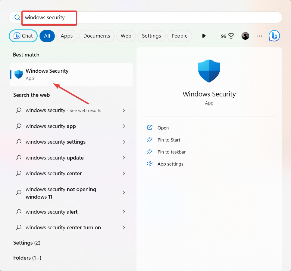Show more filter tabs with play arrow
Image resolution: width=291 pixels, height=271 pixels.
coord(204,36)
